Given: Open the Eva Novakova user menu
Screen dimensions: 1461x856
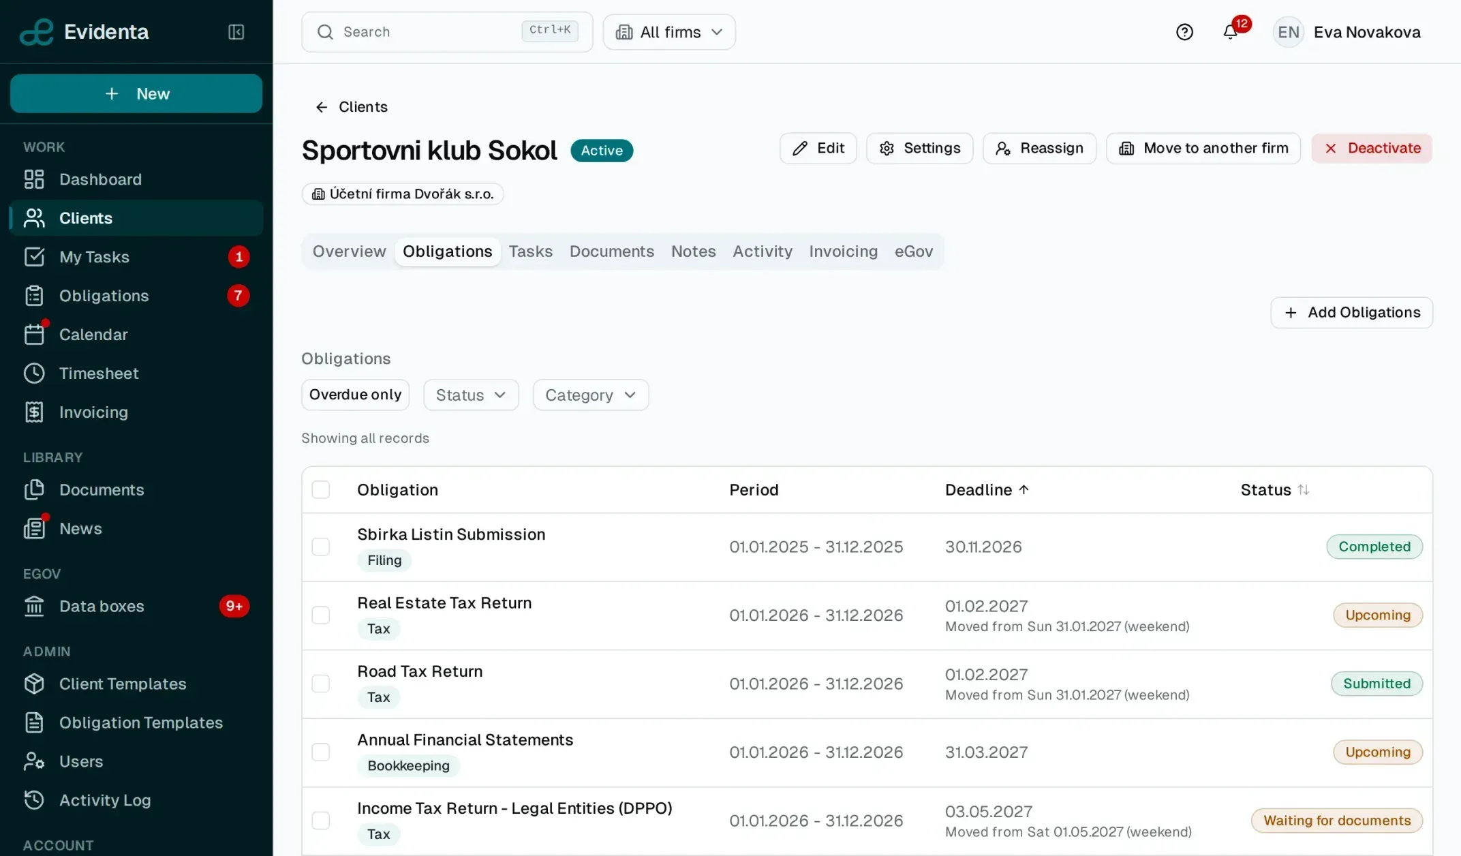Looking at the screenshot, I should (x=1347, y=32).
